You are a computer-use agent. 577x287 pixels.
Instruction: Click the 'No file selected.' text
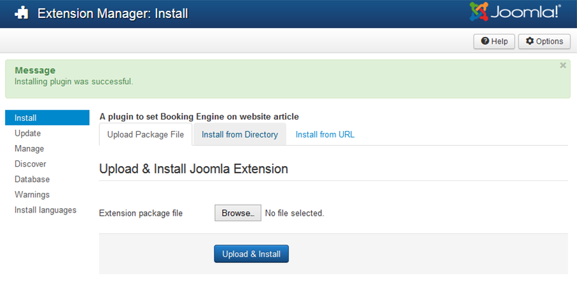click(x=295, y=213)
